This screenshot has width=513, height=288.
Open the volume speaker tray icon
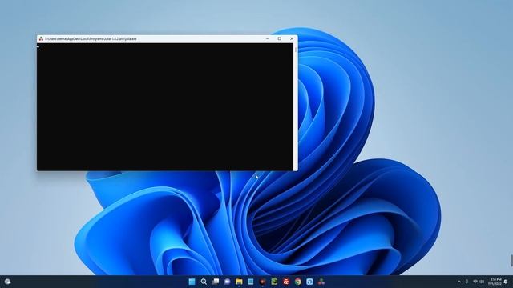pyautogui.click(x=482, y=282)
